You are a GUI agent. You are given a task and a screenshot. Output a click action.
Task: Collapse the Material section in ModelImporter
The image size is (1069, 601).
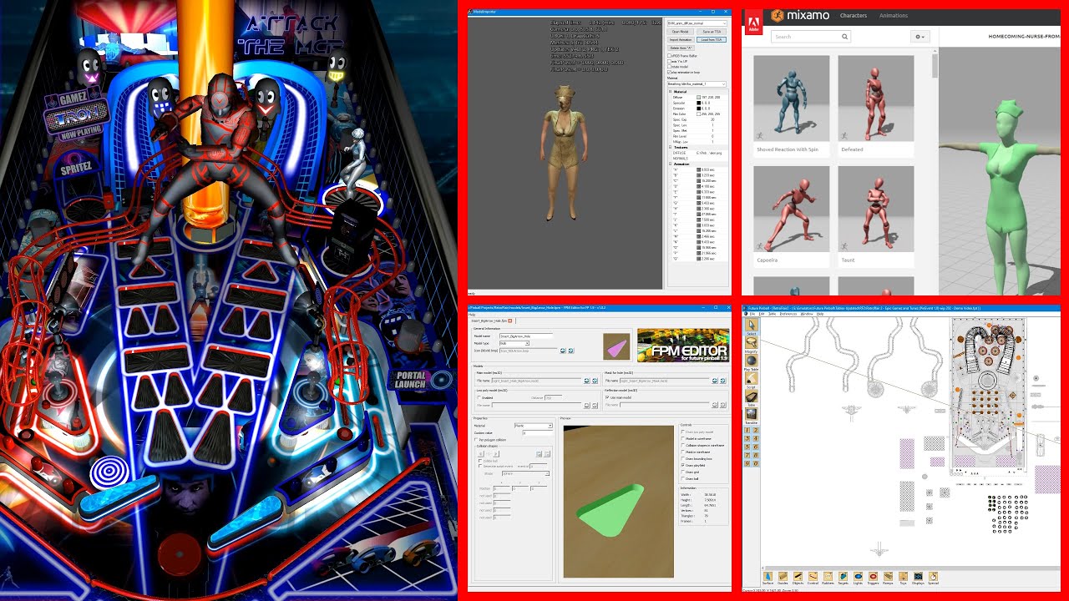[670, 92]
